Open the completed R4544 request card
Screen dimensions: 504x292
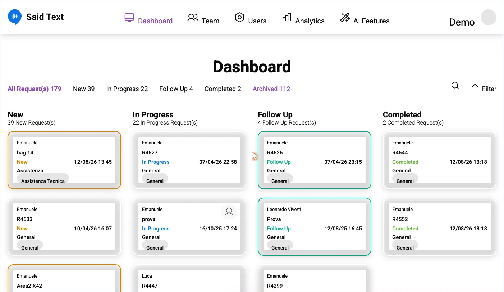click(440, 160)
